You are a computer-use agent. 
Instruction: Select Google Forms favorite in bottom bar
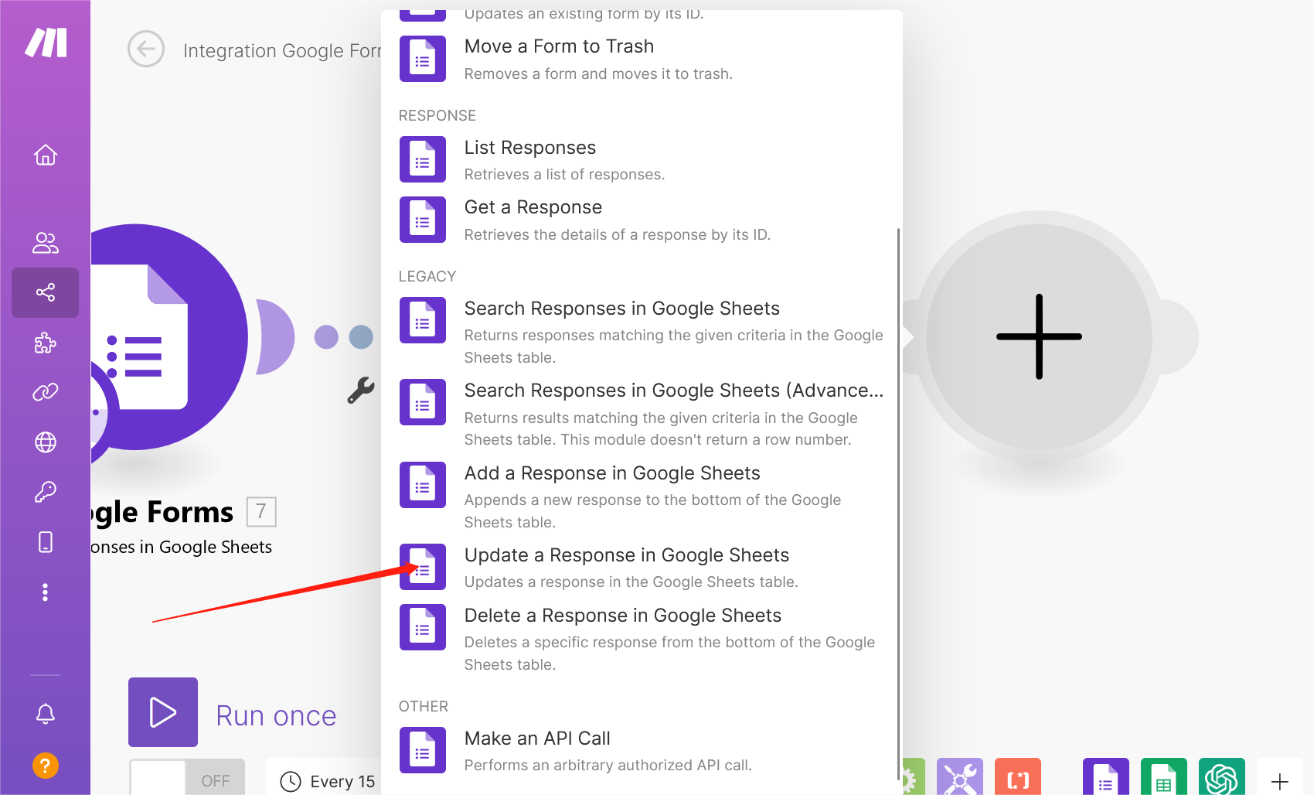tap(1106, 776)
